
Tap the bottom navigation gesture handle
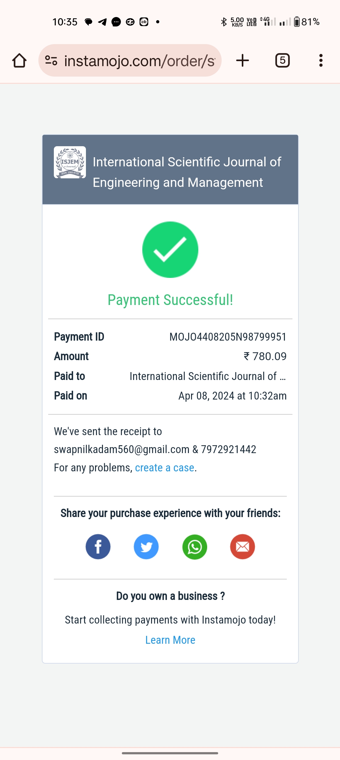[x=170, y=753]
